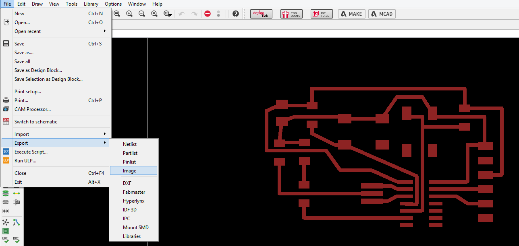Choose New from the File menu

tap(56, 14)
